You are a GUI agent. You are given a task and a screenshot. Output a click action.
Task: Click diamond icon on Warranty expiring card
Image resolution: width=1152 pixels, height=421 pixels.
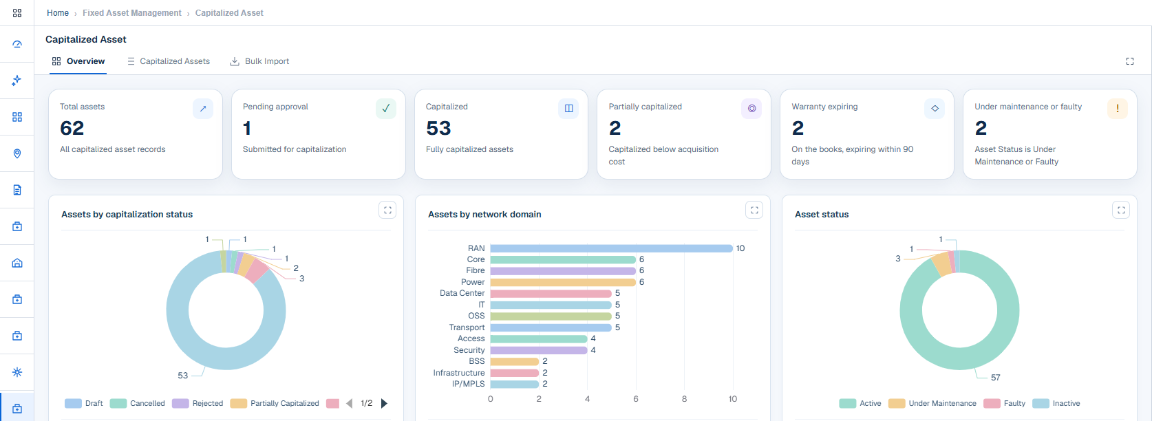[x=935, y=109]
